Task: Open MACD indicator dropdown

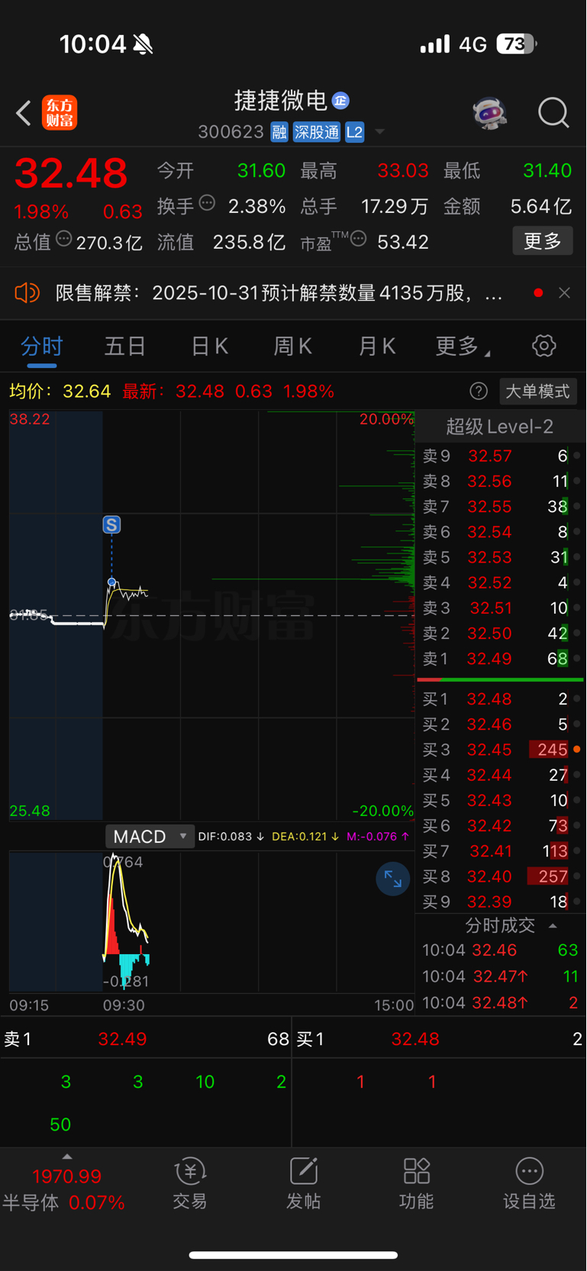Action: (150, 837)
